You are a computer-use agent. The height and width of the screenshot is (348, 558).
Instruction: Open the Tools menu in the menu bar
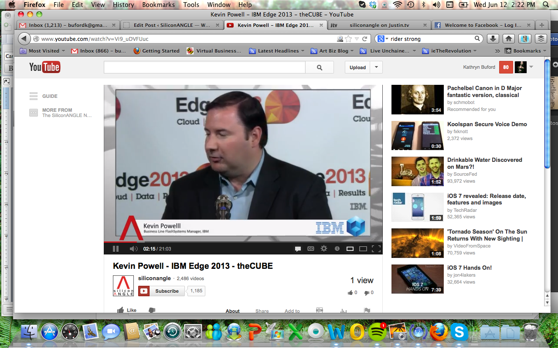(191, 5)
